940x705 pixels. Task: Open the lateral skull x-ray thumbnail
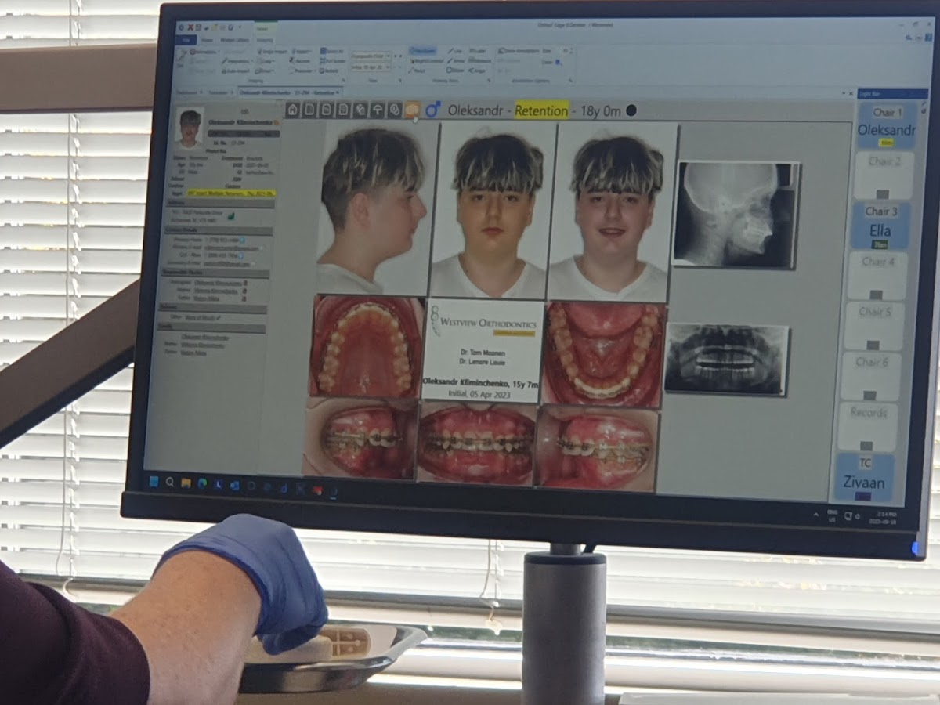pos(735,214)
